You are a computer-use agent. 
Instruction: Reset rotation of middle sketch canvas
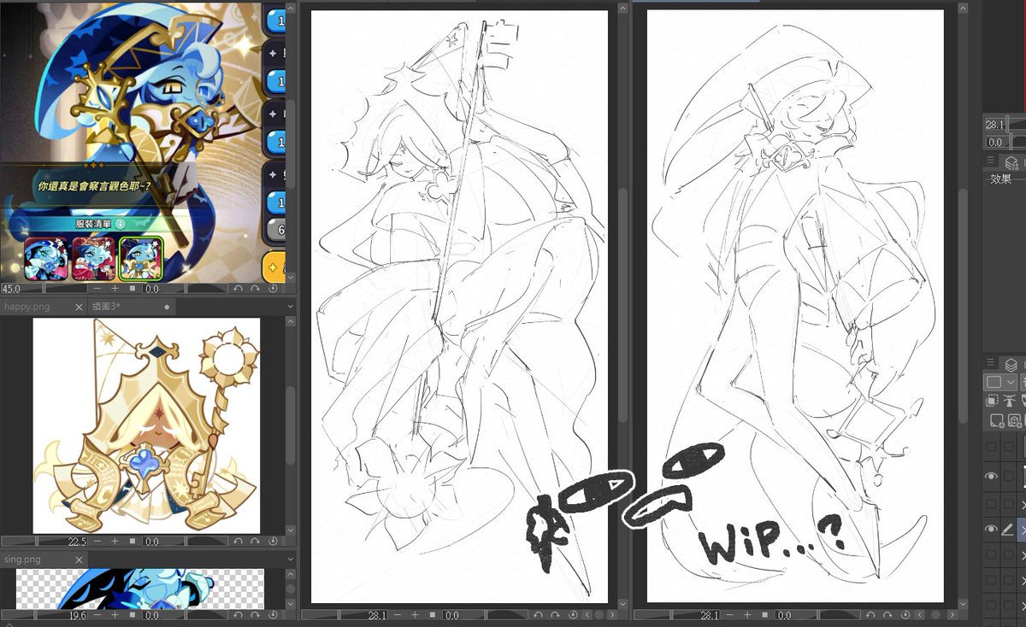572,615
